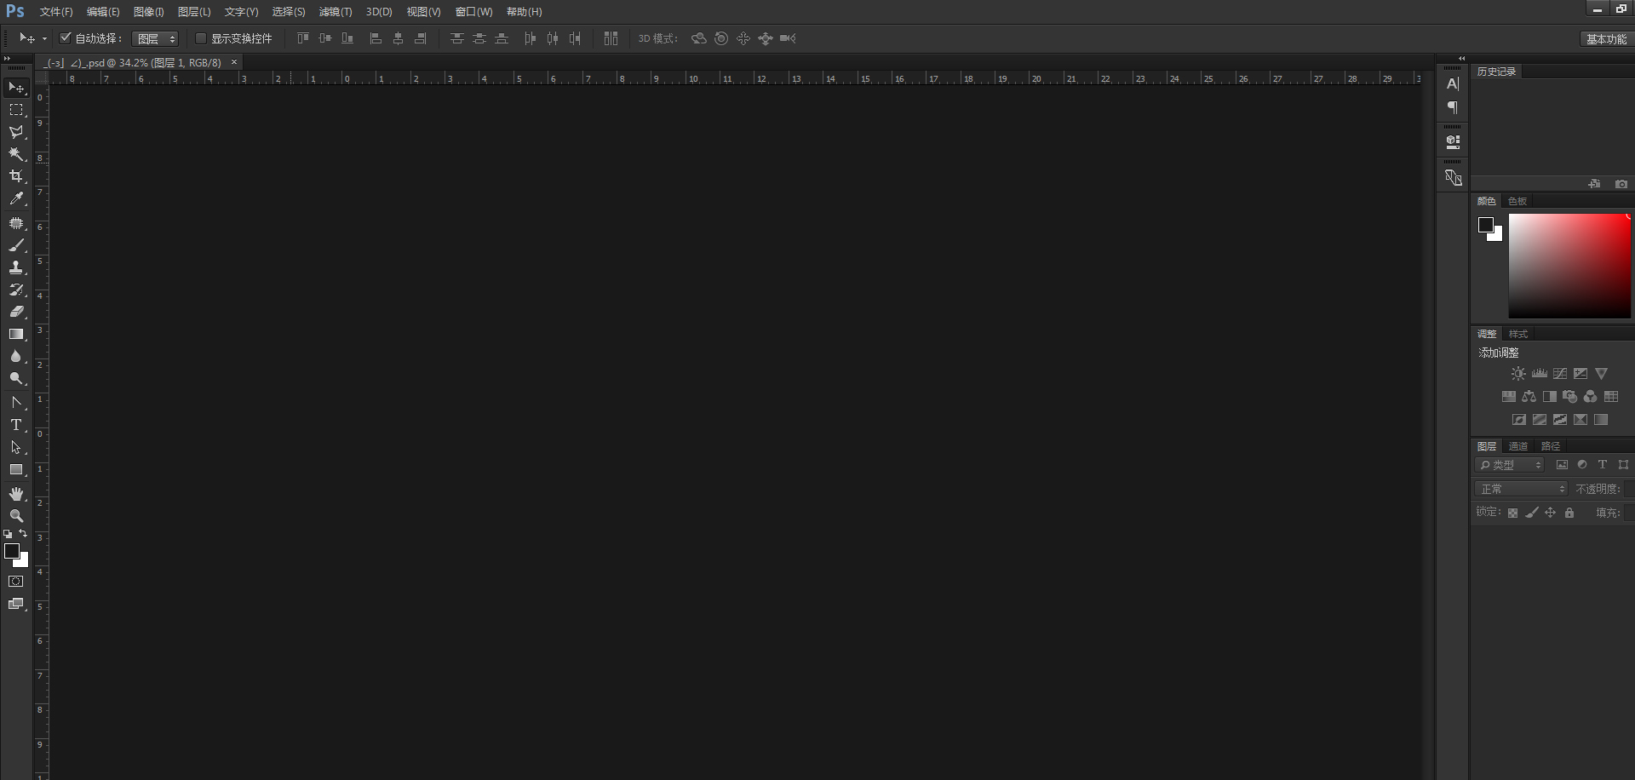Change screen mode from the toolbox
This screenshot has height=780, width=1635.
tap(16, 604)
